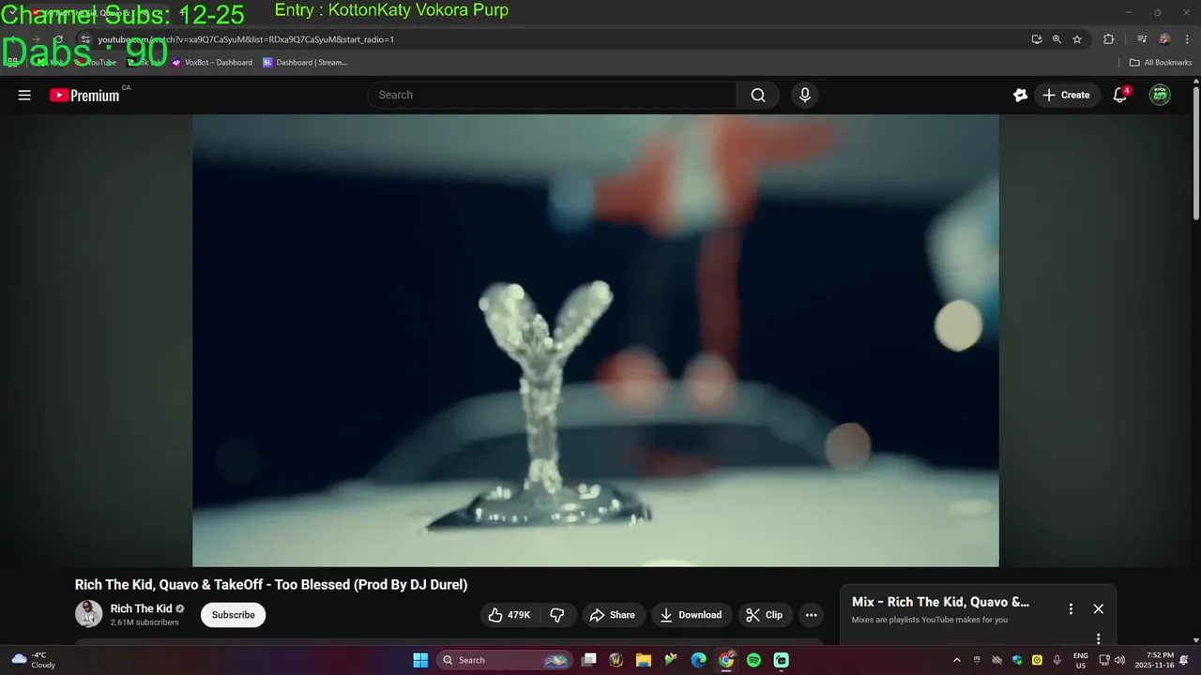Open the clock showing 7:52 PM
The width and height of the screenshot is (1201, 675).
coord(1153,660)
